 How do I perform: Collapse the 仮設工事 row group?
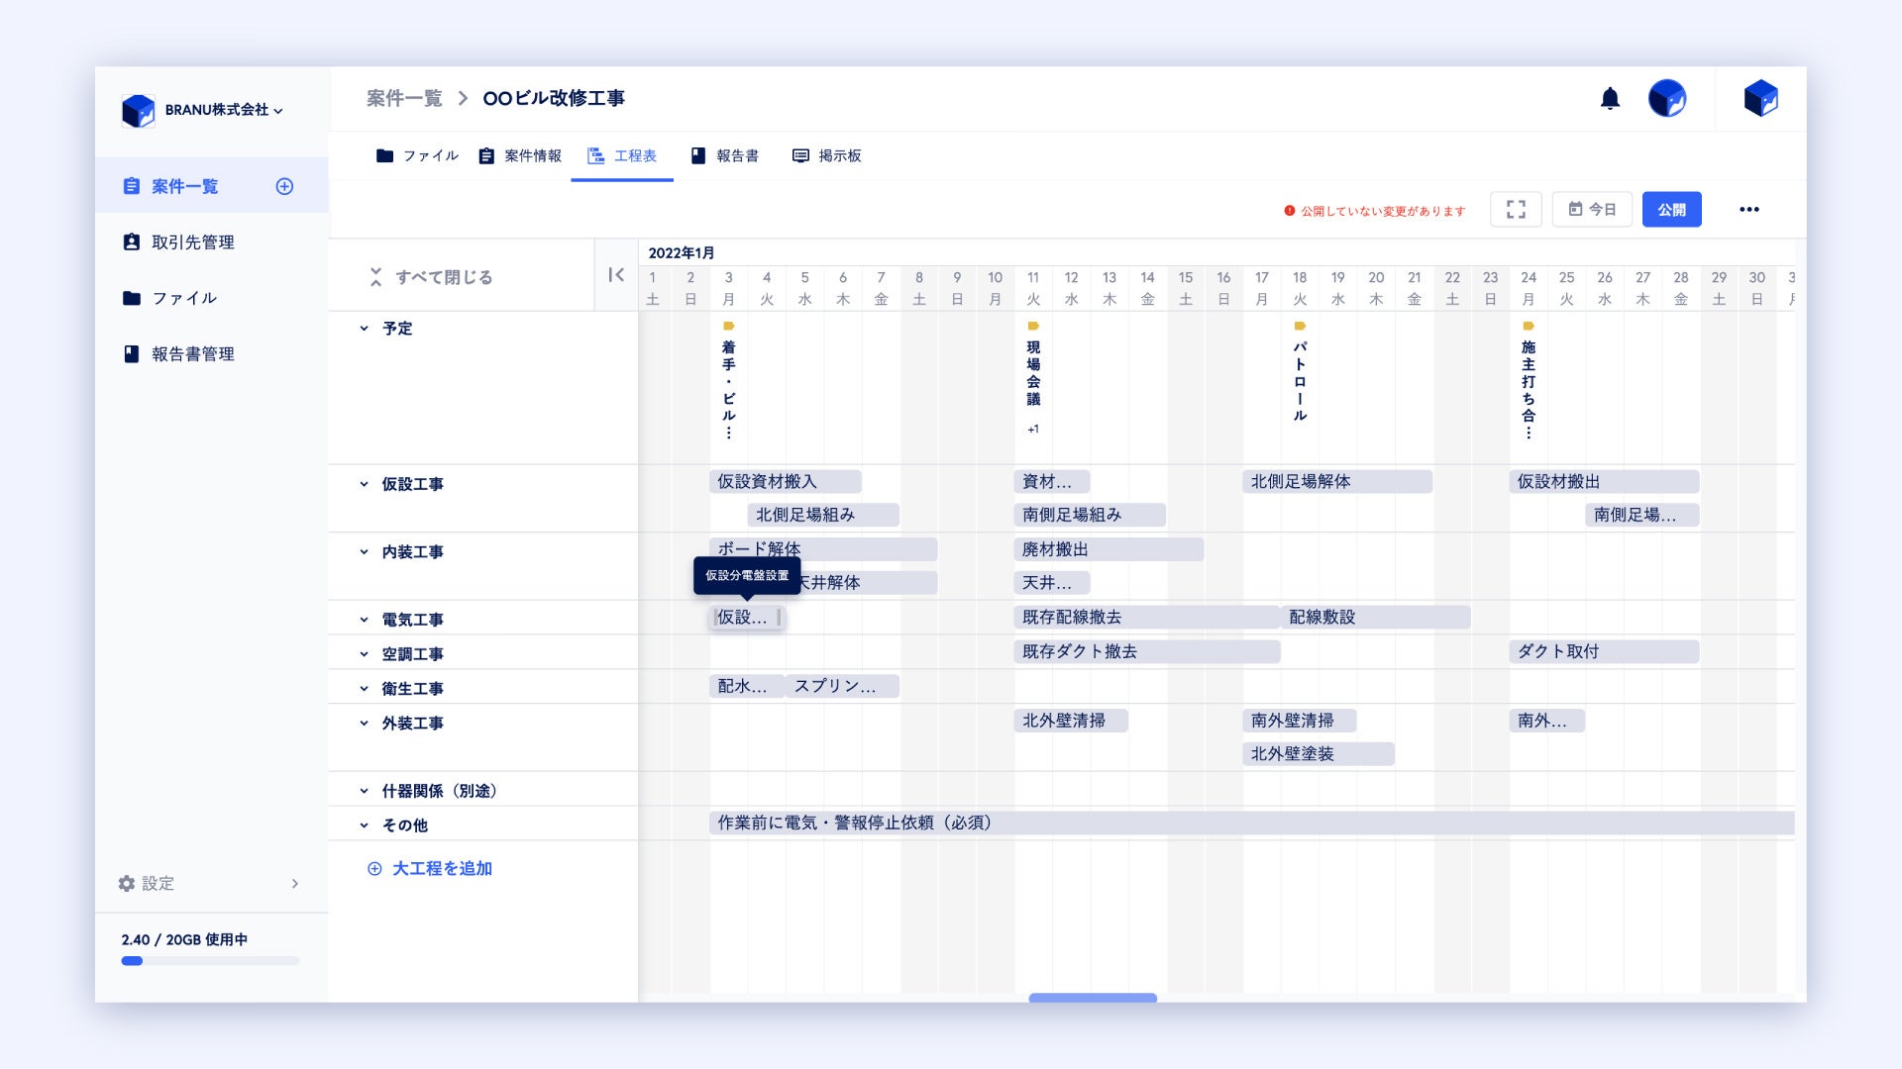(364, 484)
